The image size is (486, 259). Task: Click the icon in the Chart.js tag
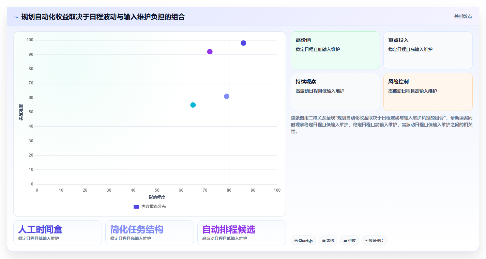point(296,241)
